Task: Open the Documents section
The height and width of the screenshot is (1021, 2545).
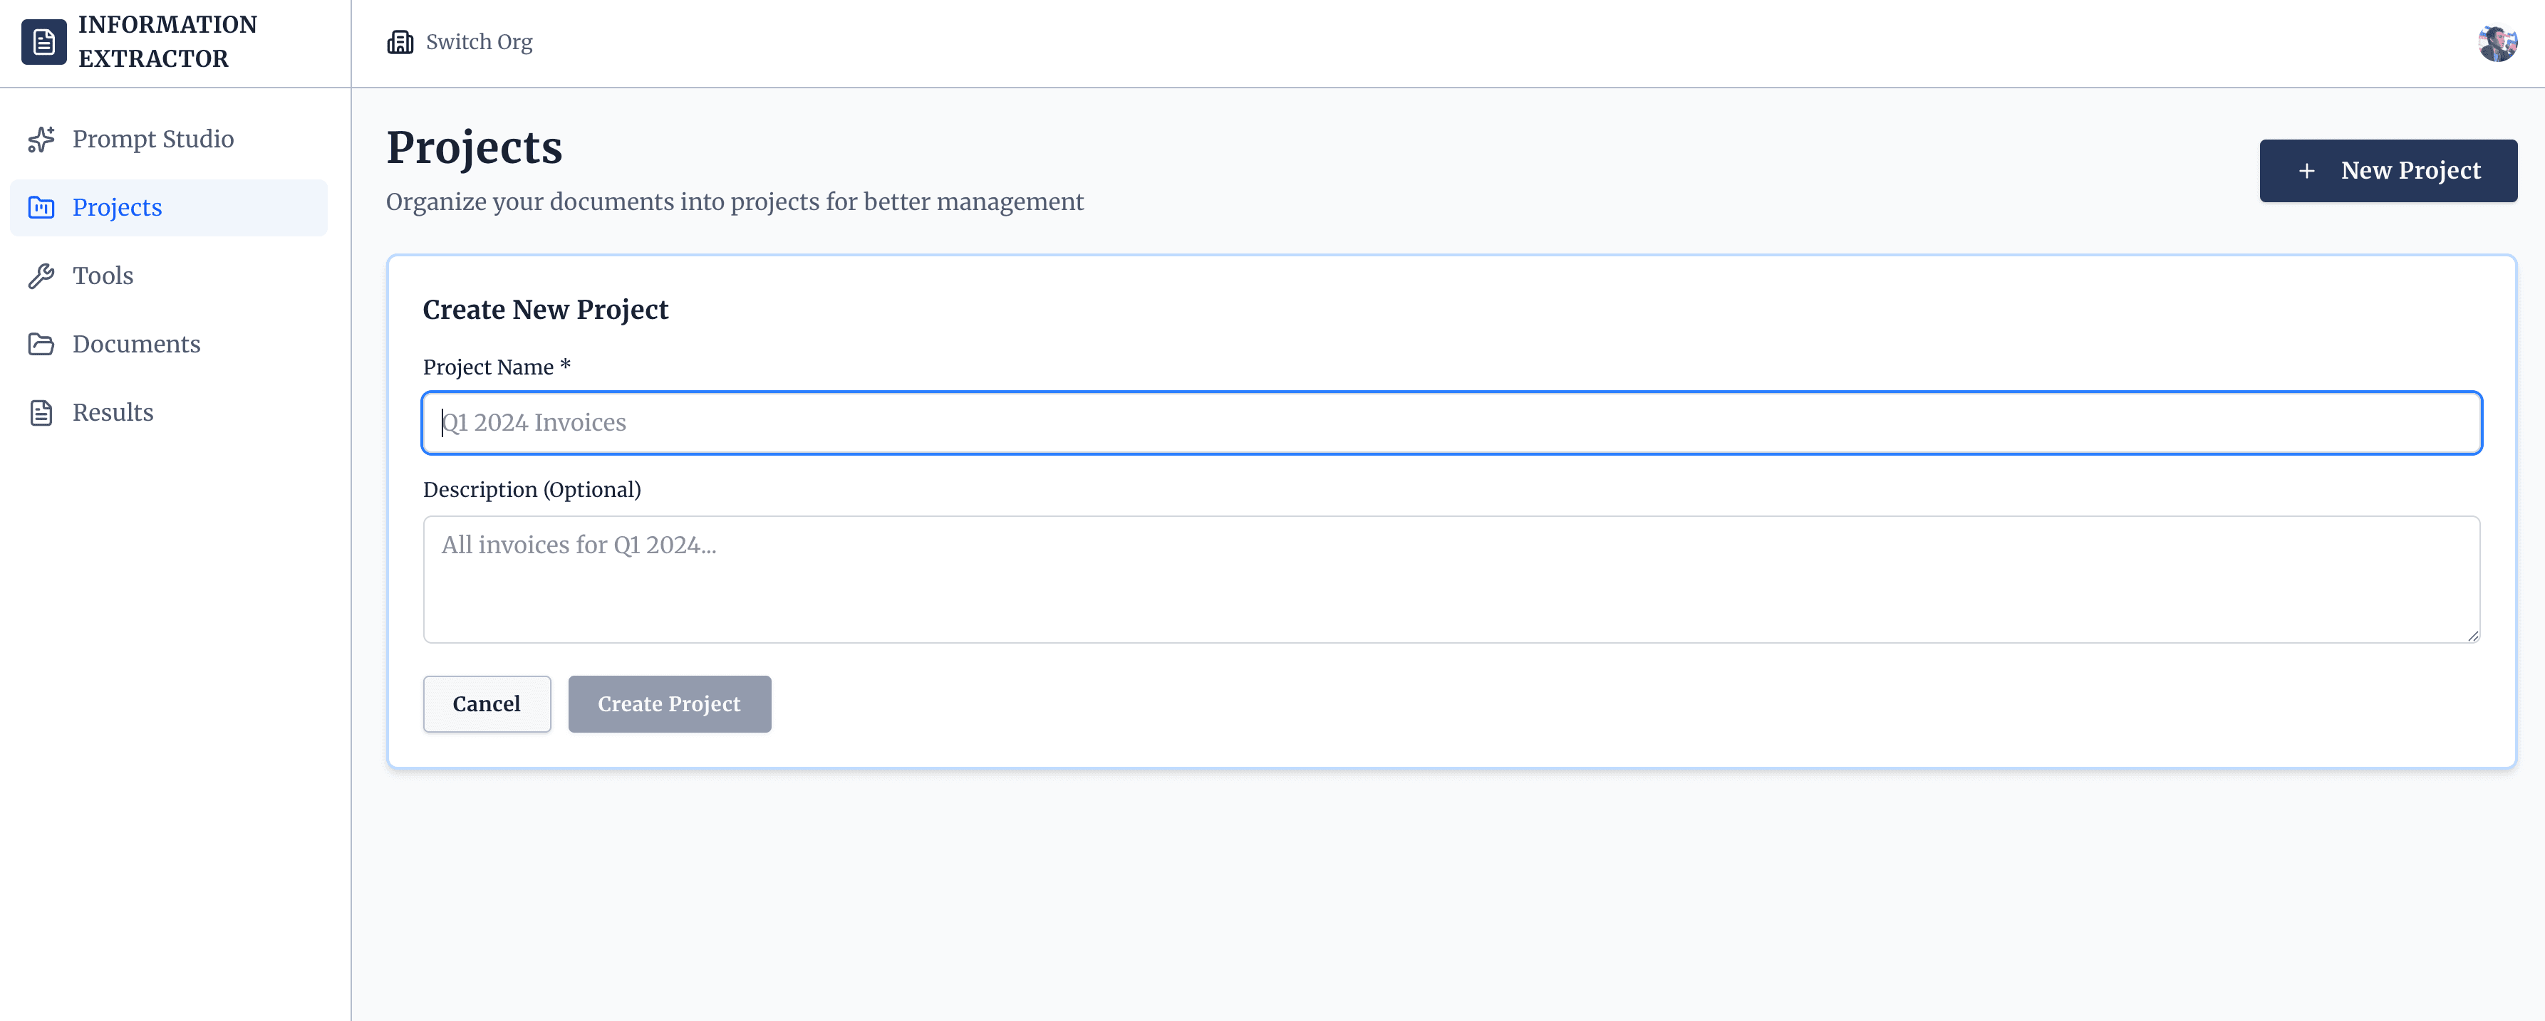Action: pyautogui.click(x=136, y=344)
